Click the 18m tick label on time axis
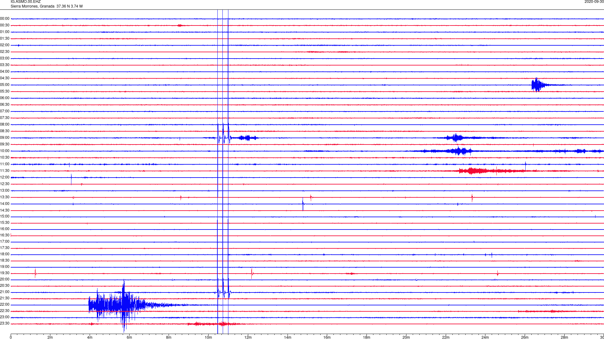Viewport: 604px width, 340px height. [366, 337]
